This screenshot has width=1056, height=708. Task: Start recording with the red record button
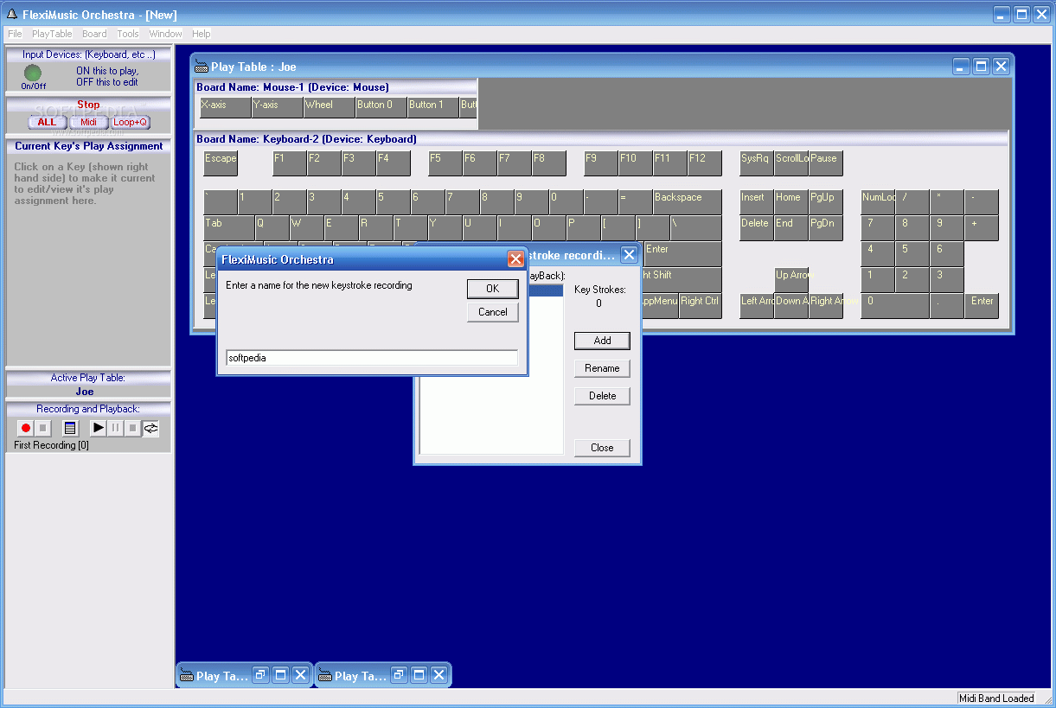[26, 428]
